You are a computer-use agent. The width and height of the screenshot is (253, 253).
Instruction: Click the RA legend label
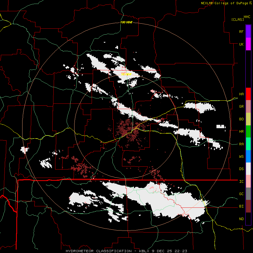[241, 144]
